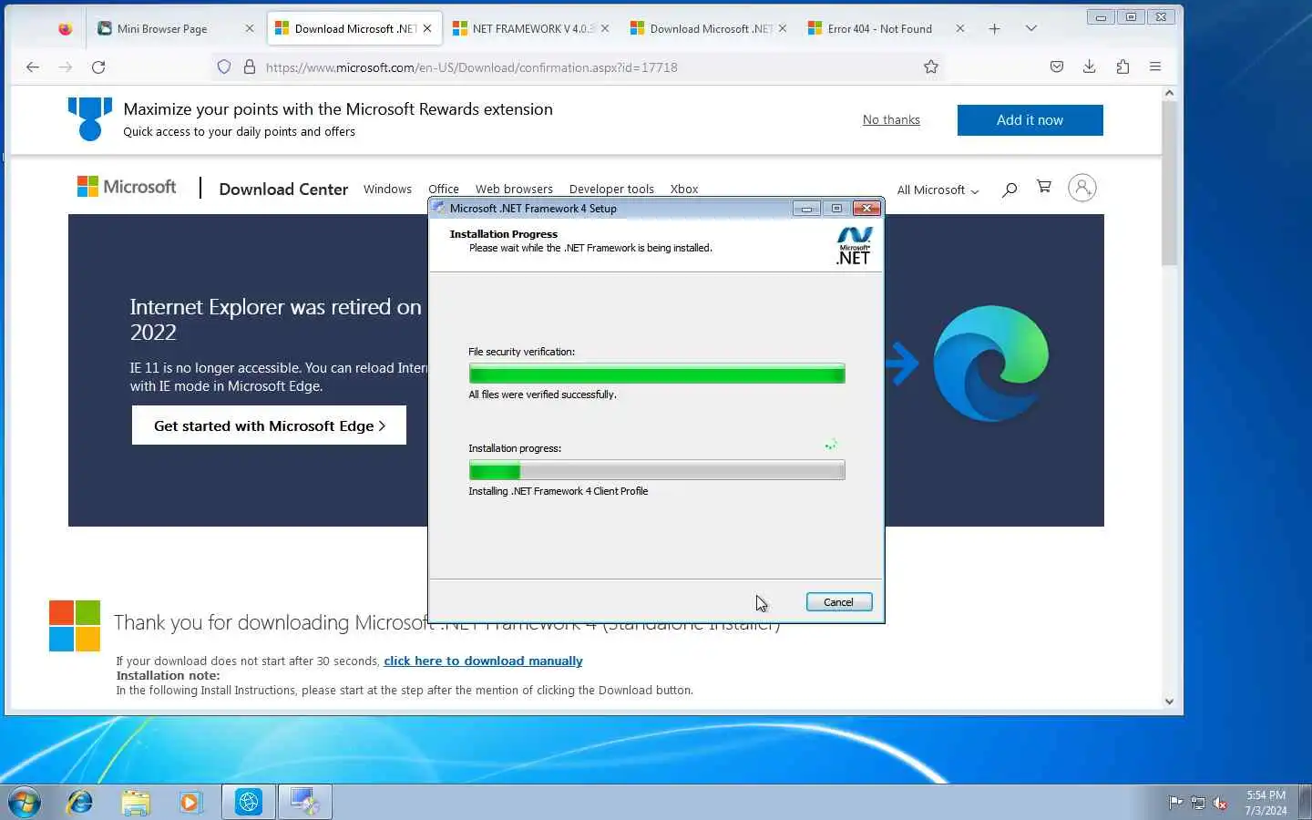Open a new tab with the plus button
This screenshot has height=820, width=1312.
coord(995,28)
